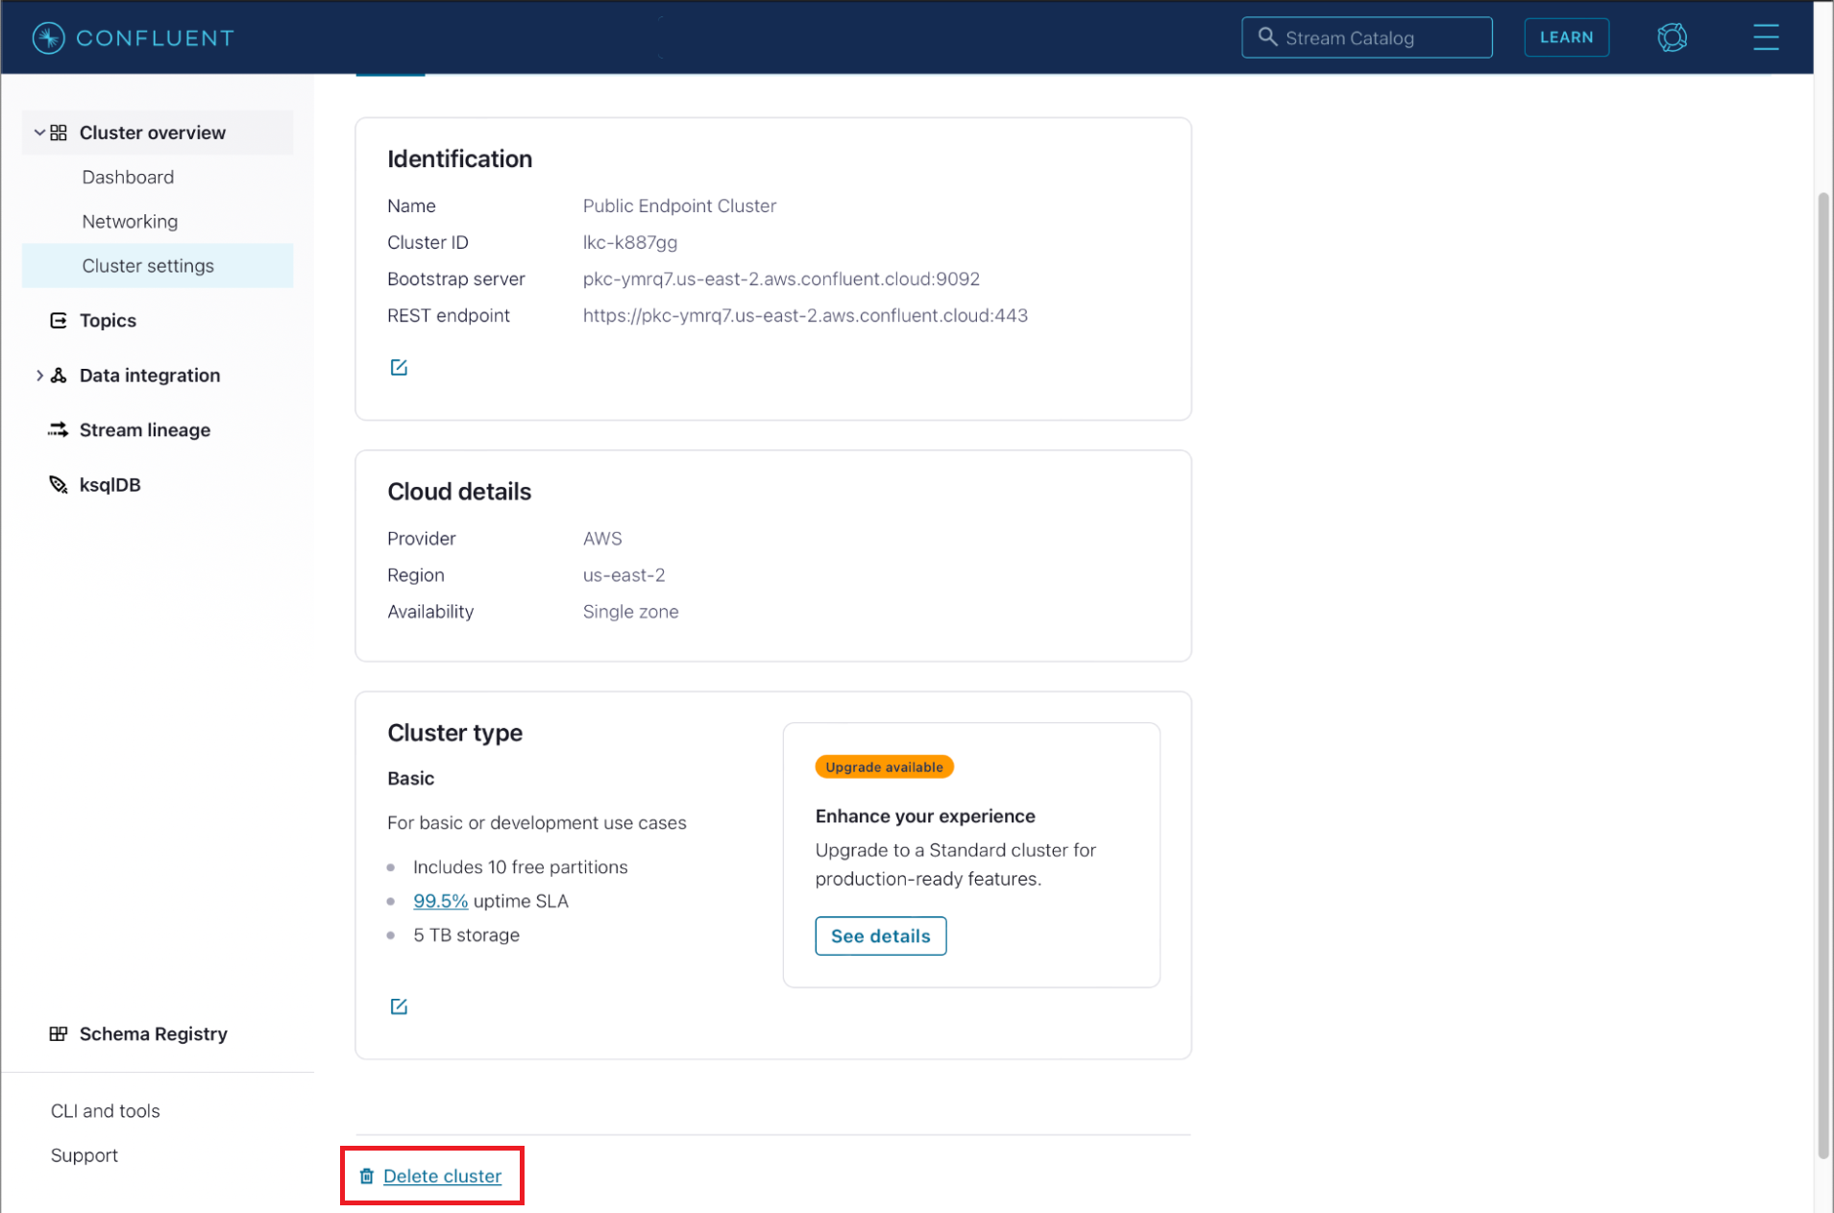Screen dimensions: 1834x1213
Task: Open ksqlDB from the sidebar
Action: [110, 485]
